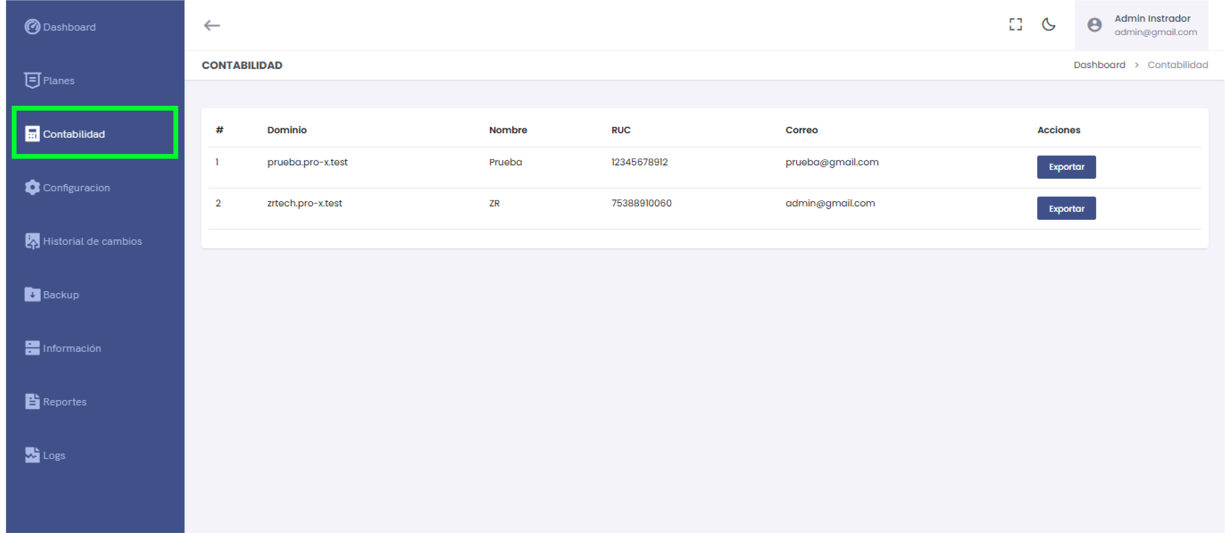Click the Información server icon
This screenshot has width=1225, height=533.
pyautogui.click(x=32, y=348)
